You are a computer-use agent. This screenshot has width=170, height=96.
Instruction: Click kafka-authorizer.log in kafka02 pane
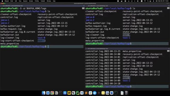coord(98,23)
